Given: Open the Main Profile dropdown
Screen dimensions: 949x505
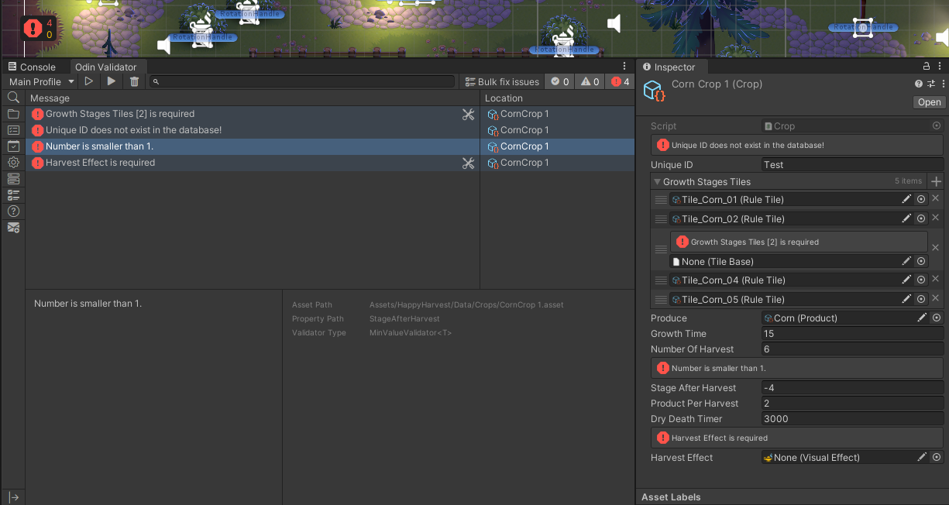Looking at the screenshot, I should coord(42,82).
